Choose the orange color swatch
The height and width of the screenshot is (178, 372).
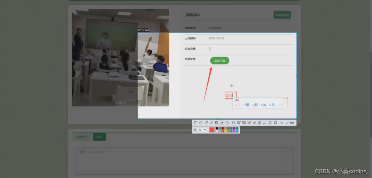pos(225,128)
